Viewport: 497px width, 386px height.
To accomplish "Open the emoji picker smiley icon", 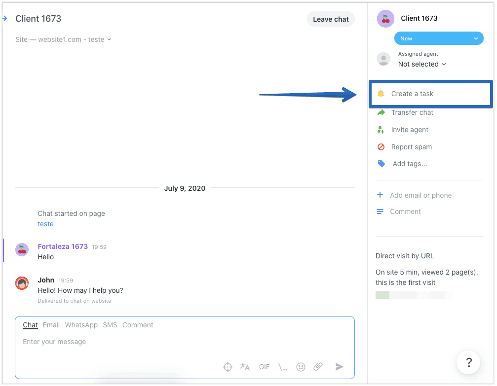I will coord(301,367).
